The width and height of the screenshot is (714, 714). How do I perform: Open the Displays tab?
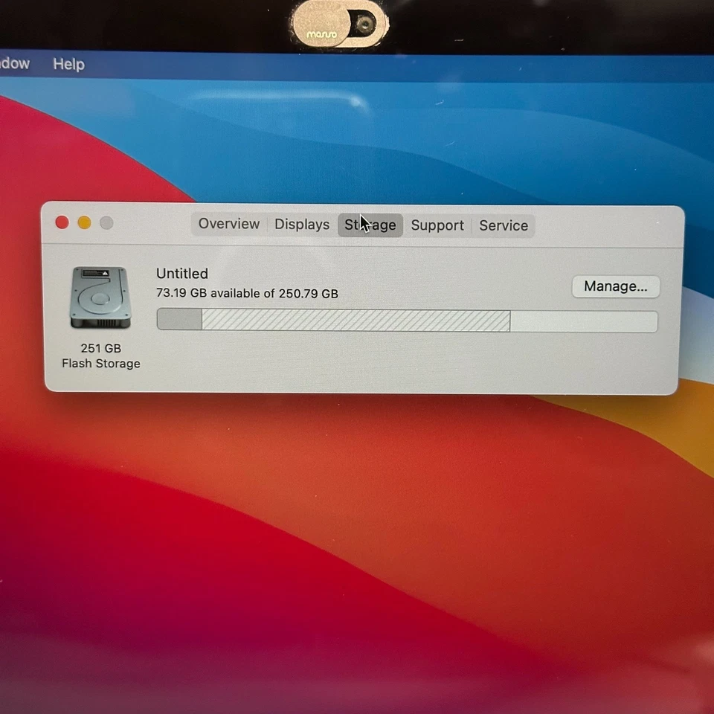tap(301, 224)
